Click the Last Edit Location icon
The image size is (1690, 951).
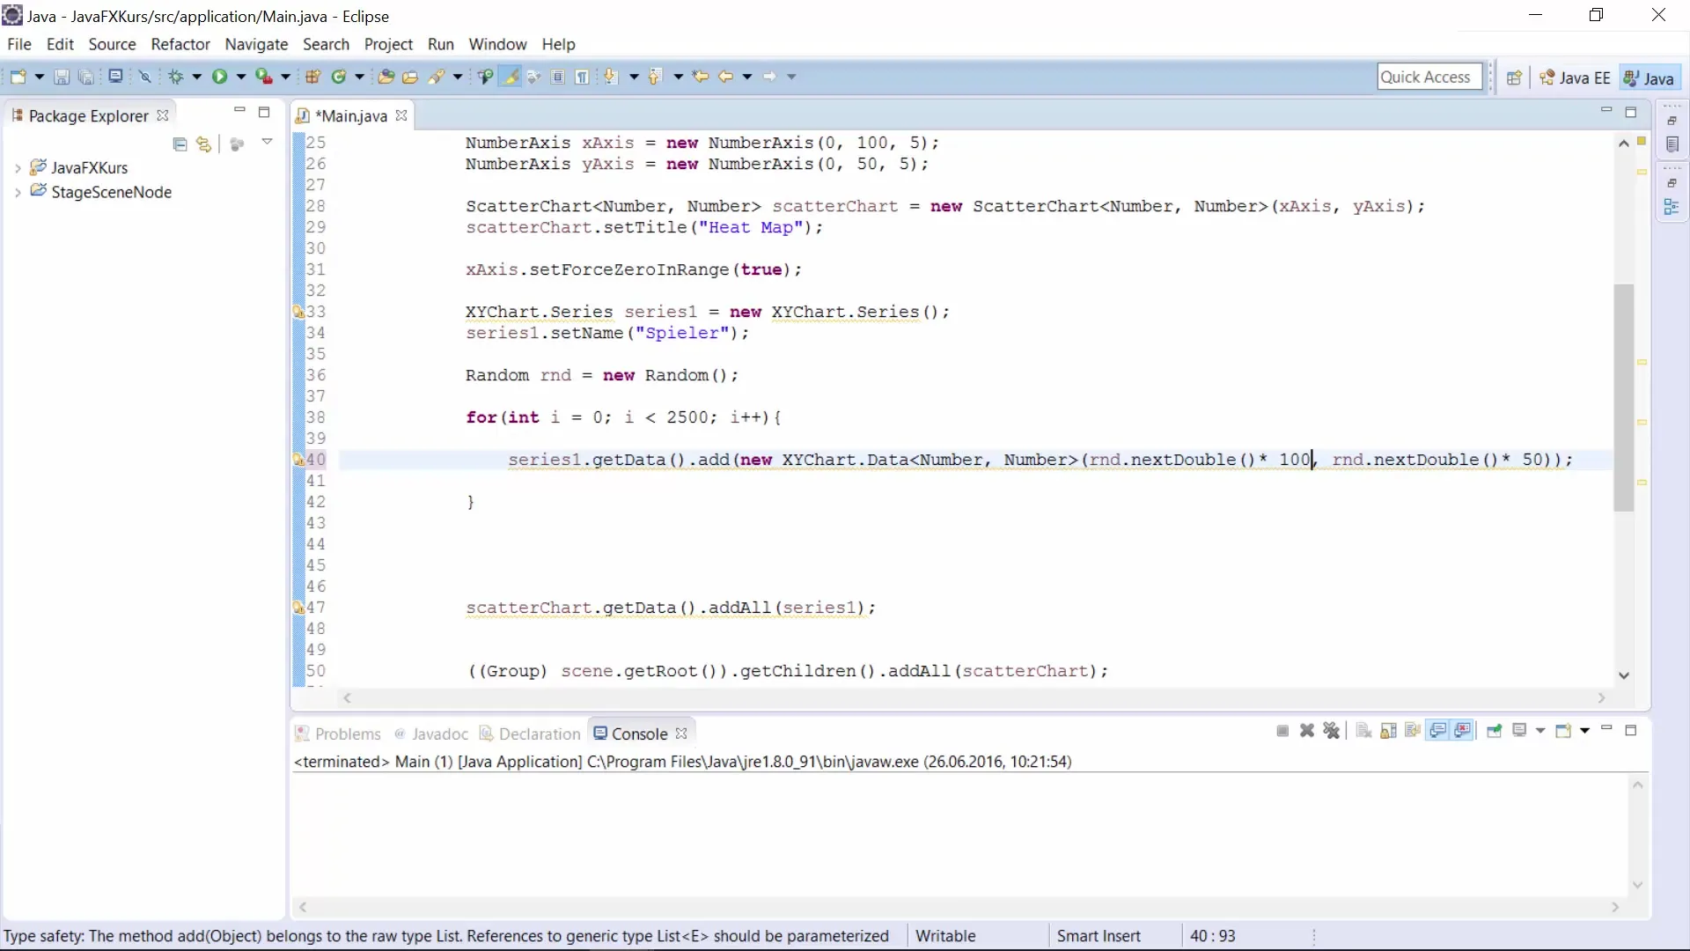(701, 77)
